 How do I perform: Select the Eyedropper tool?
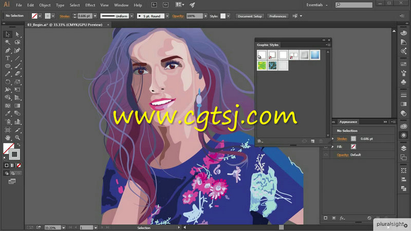8,113
